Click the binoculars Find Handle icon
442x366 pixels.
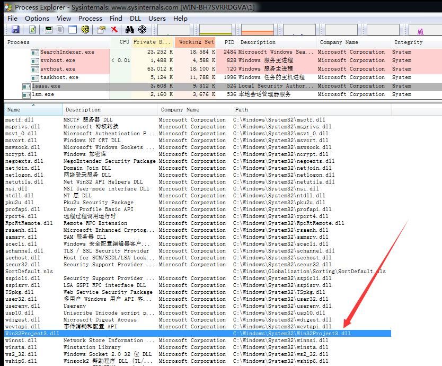tap(129, 29)
